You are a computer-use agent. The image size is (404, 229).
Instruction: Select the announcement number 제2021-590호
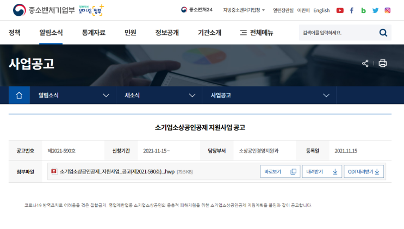click(61, 151)
